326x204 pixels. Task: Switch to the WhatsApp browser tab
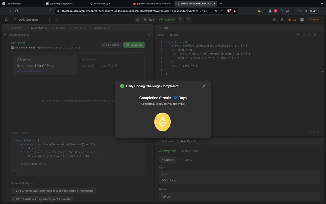21,4
